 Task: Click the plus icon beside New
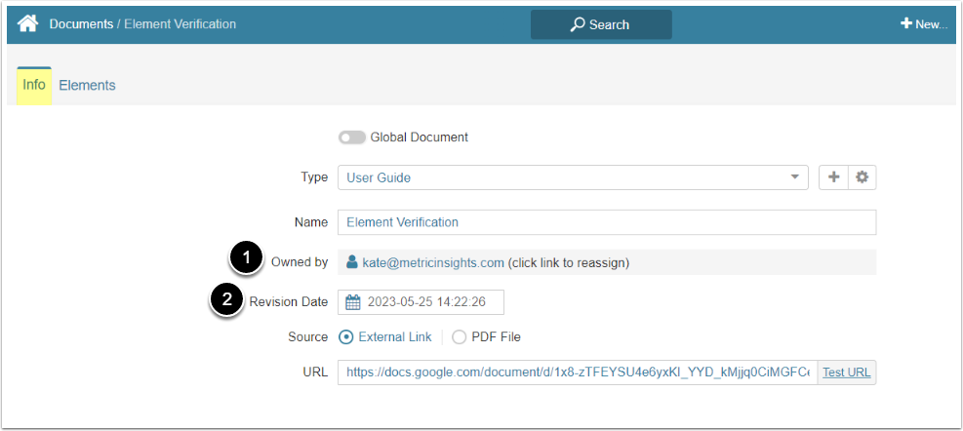click(x=906, y=24)
